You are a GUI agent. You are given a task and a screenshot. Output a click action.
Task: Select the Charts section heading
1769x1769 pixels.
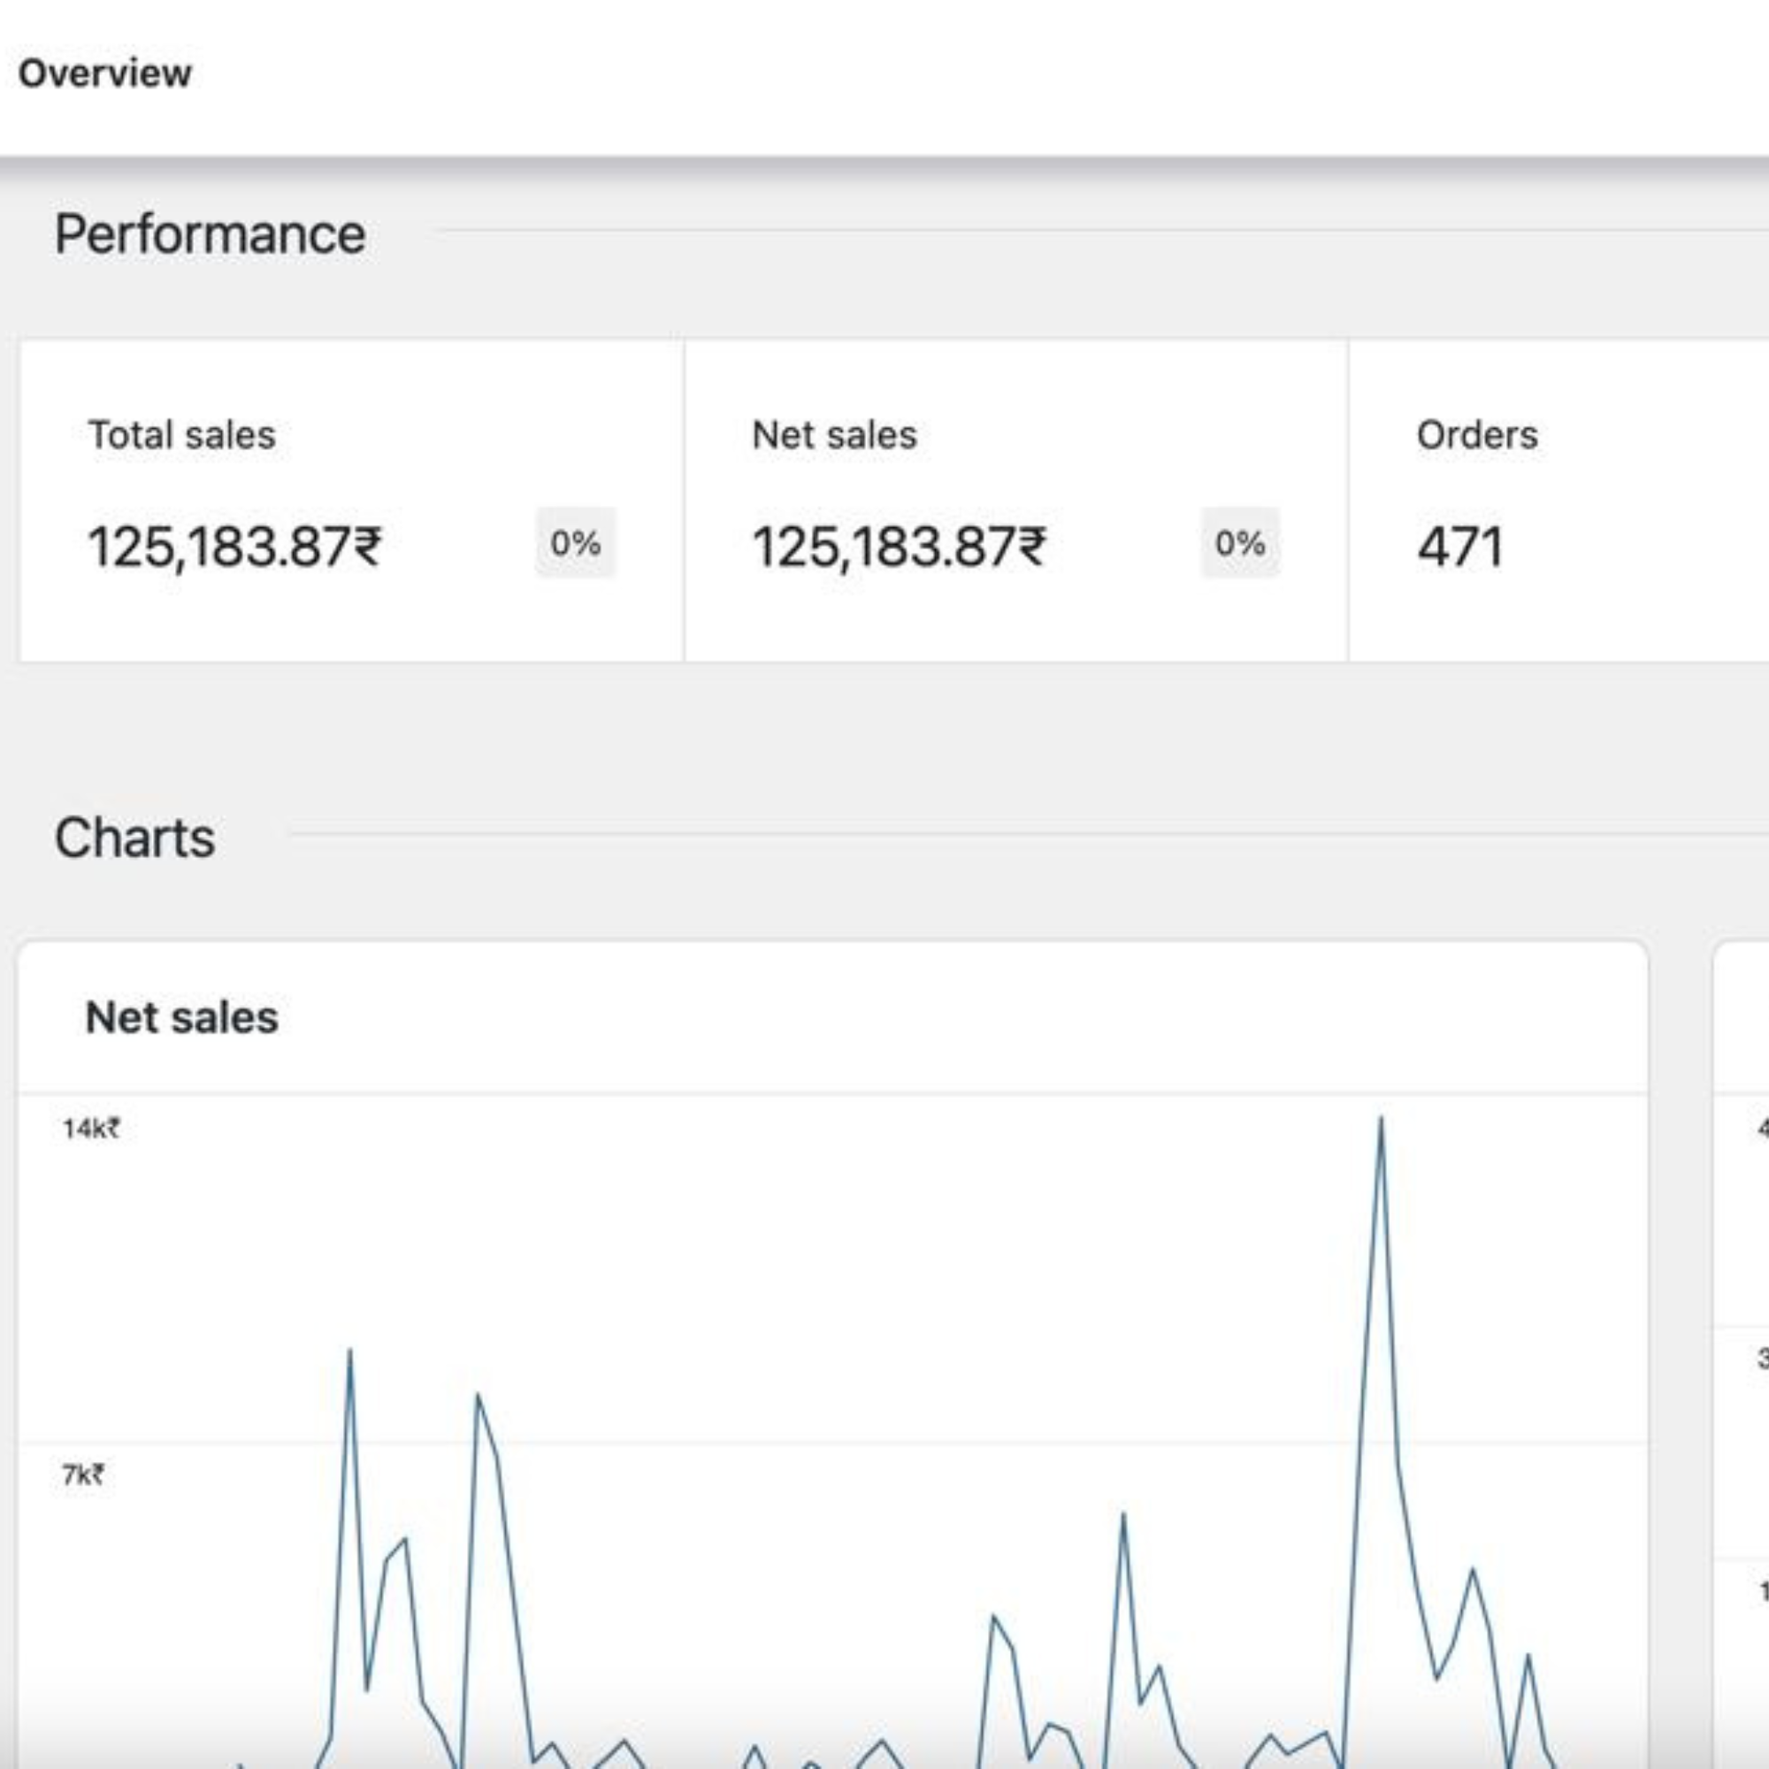(x=134, y=838)
